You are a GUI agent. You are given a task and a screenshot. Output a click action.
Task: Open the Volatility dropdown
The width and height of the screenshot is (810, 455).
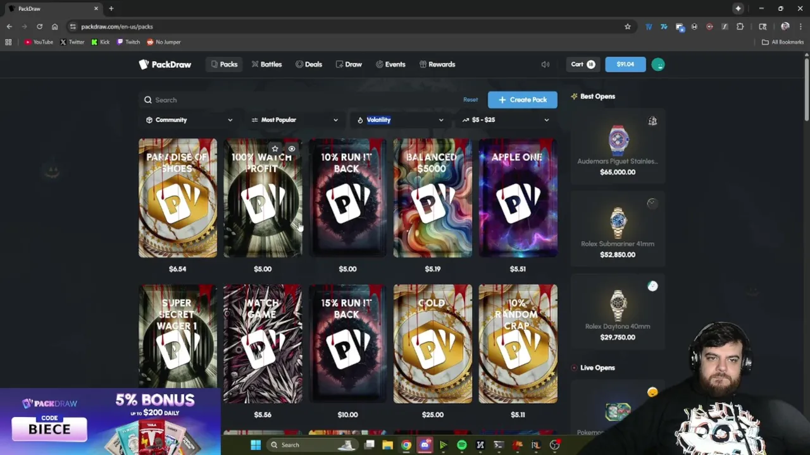400,119
